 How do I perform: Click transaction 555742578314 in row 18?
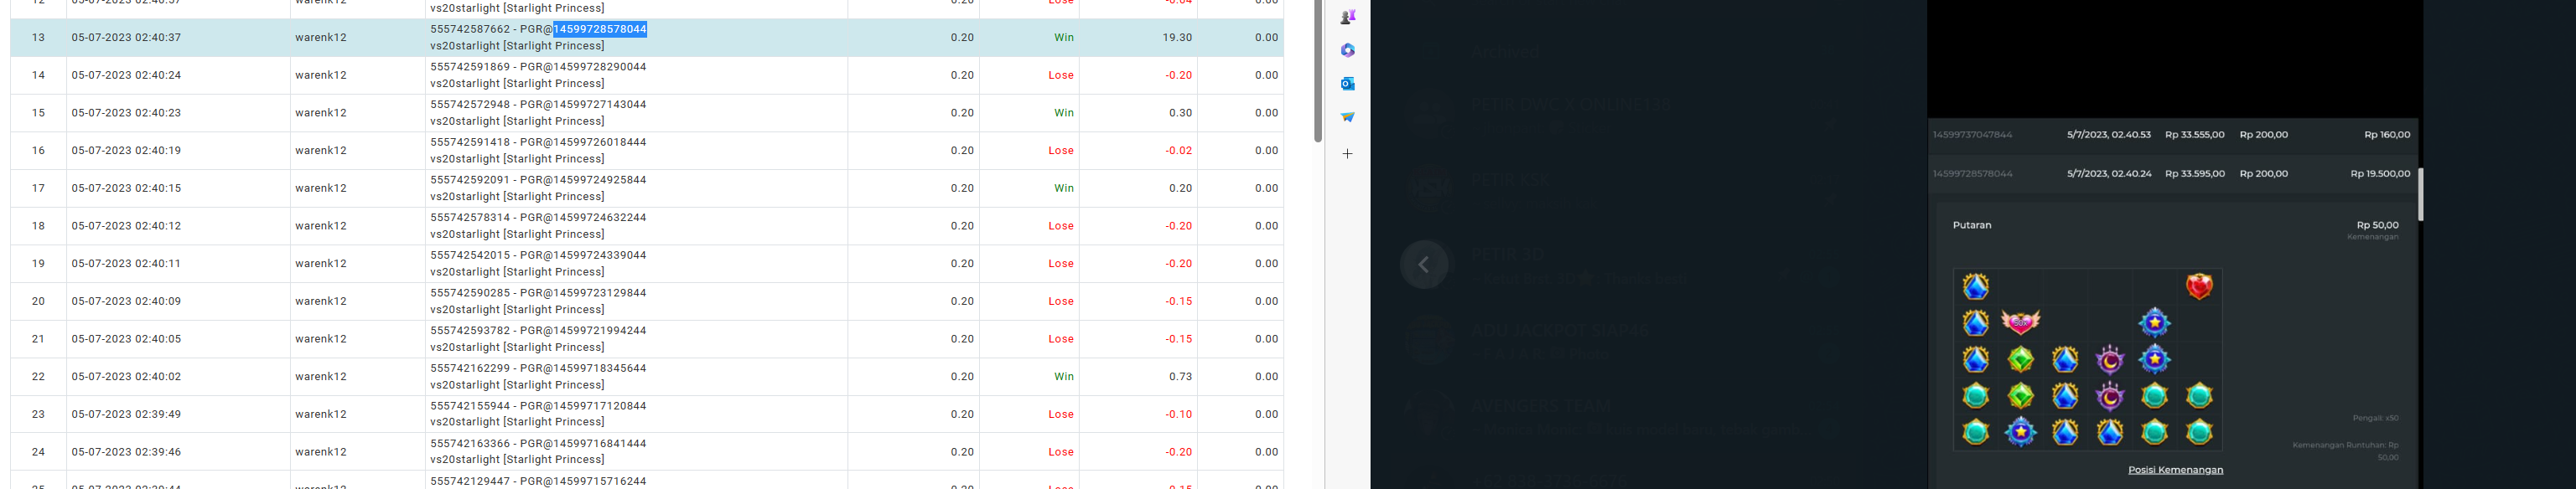(470, 218)
